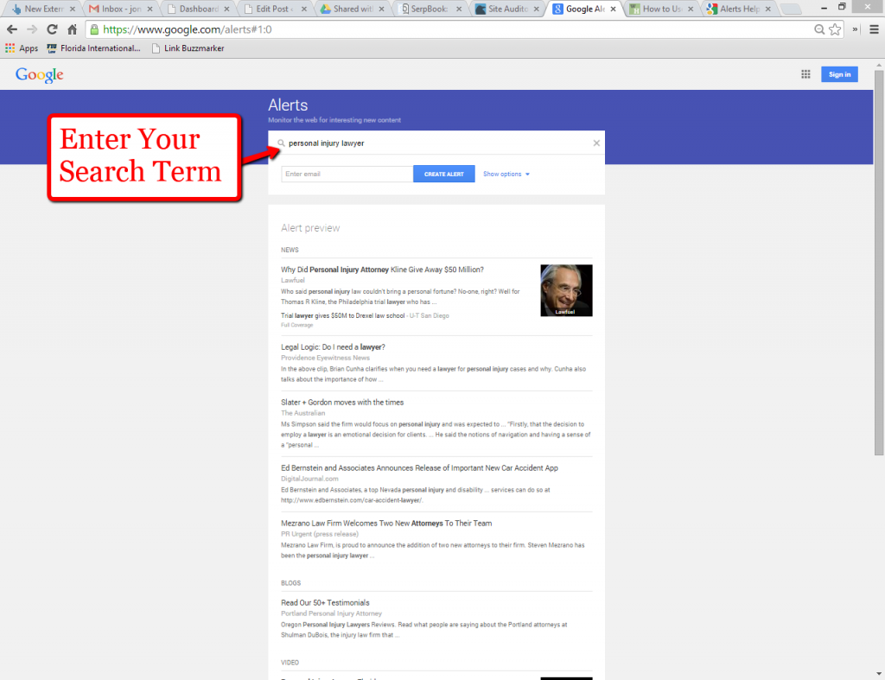Clear the search term with the X icon

(596, 143)
